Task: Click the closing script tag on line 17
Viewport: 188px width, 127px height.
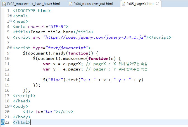Action: (24, 96)
